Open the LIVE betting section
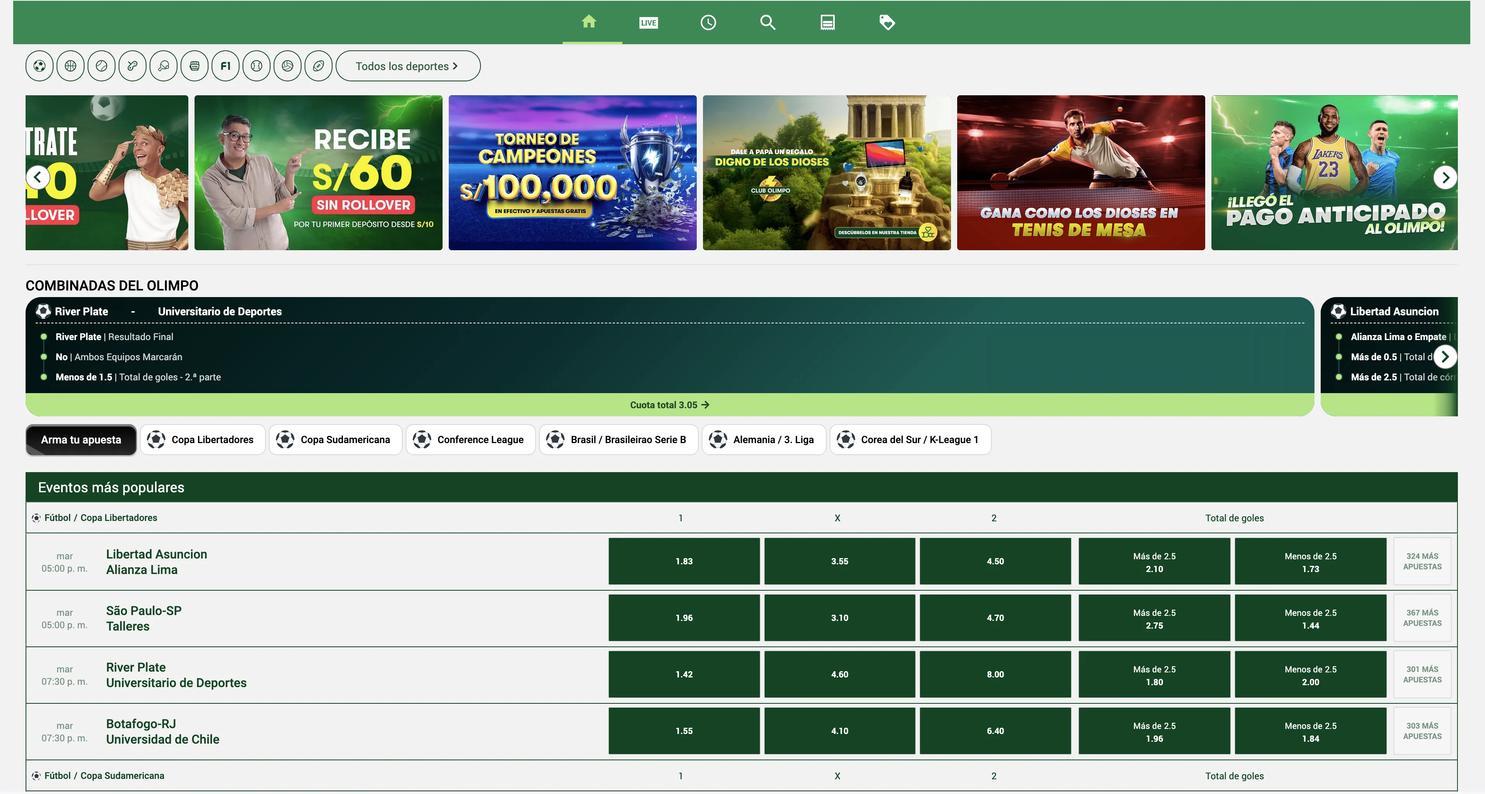Image resolution: width=1485 pixels, height=794 pixels. [649, 22]
